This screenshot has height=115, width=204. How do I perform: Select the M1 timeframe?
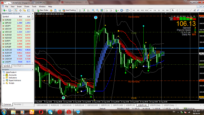tap(134, 10)
